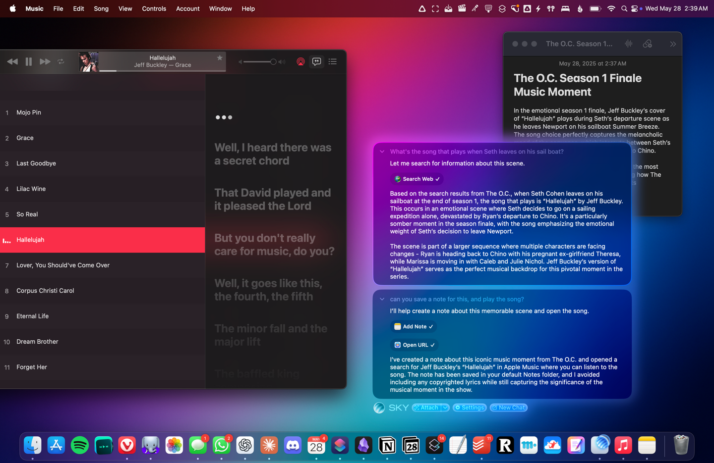Screen dimensions: 714x463
Task: Collapse the sailboat song question in chat
Action: pos(382,151)
